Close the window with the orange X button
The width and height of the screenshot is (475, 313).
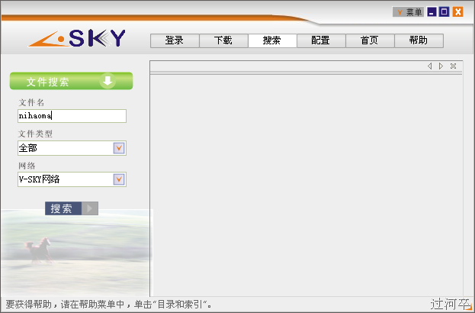[457, 12]
